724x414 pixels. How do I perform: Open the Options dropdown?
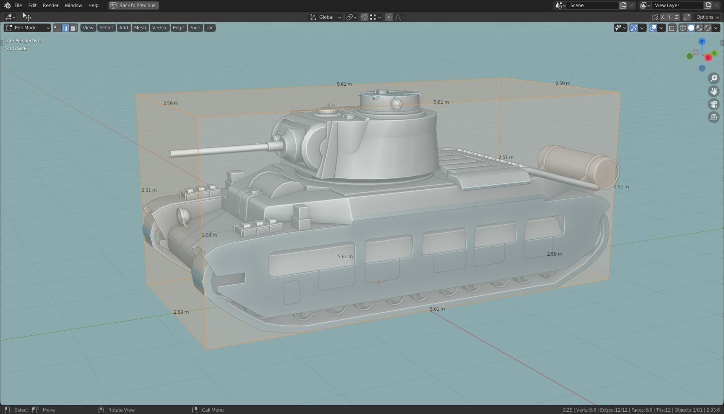point(708,17)
